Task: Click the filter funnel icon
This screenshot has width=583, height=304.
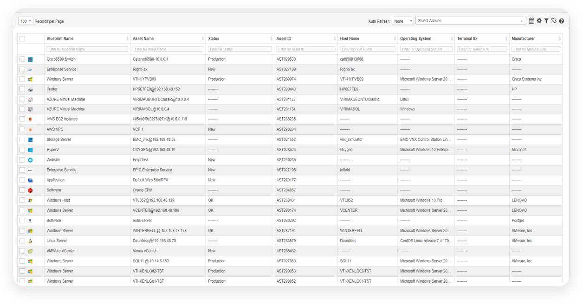Action: tap(546, 21)
